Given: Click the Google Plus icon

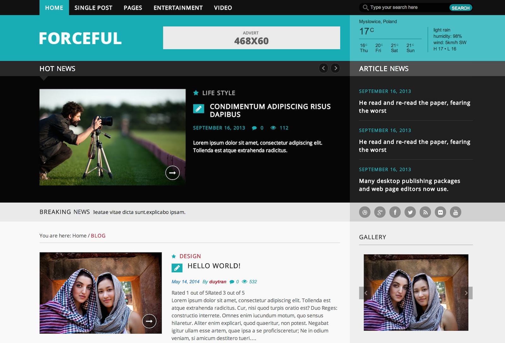Looking at the screenshot, I should (x=380, y=212).
